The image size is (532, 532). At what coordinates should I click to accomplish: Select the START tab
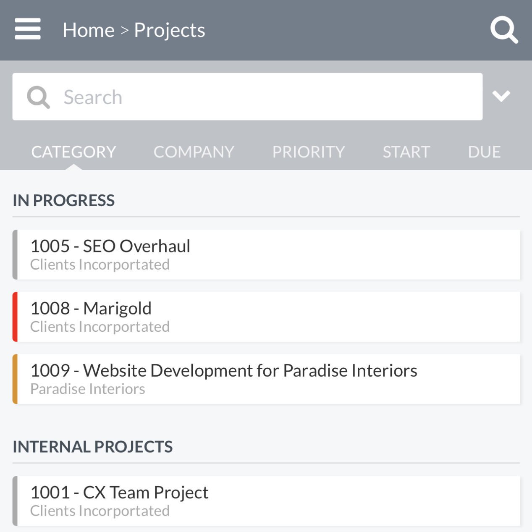[x=406, y=152]
